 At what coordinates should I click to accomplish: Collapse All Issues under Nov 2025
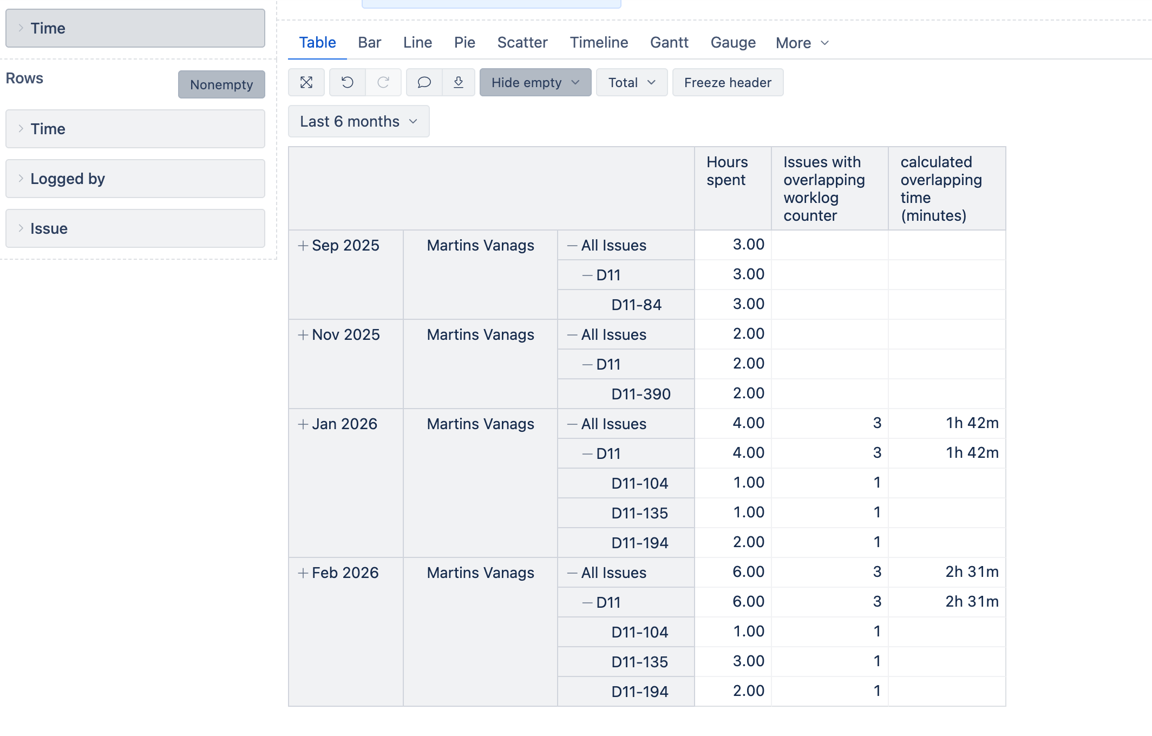pos(572,335)
